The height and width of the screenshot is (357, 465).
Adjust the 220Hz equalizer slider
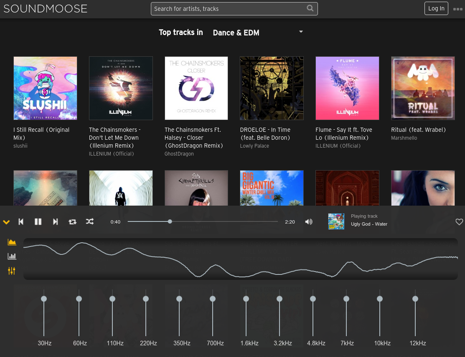pos(146,299)
